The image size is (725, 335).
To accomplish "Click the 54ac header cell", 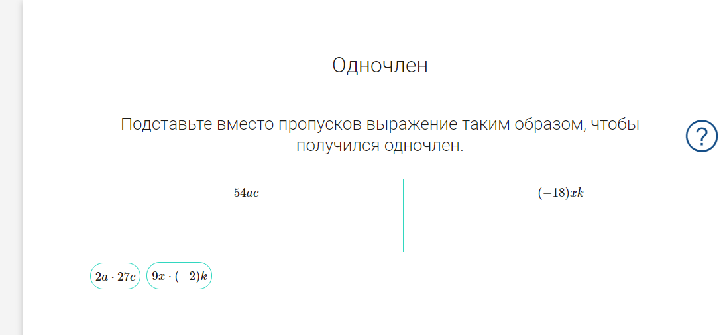I will (246, 192).
